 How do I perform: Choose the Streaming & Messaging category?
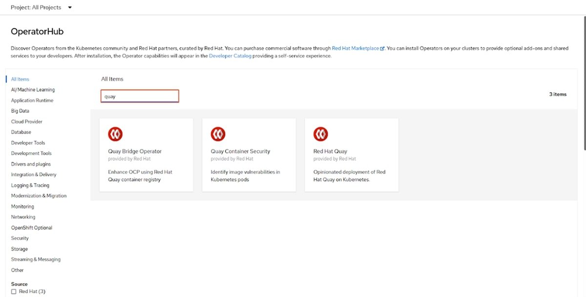pos(36,259)
